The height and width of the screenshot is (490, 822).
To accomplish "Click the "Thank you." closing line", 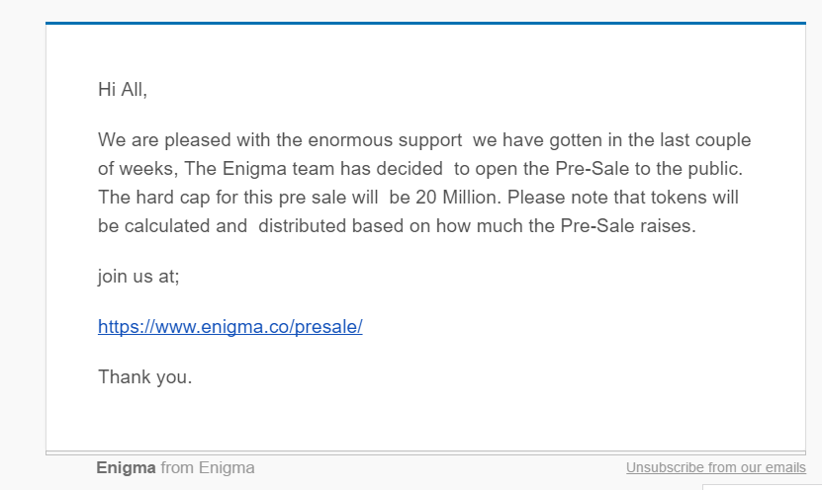I will pyautogui.click(x=145, y=377).
